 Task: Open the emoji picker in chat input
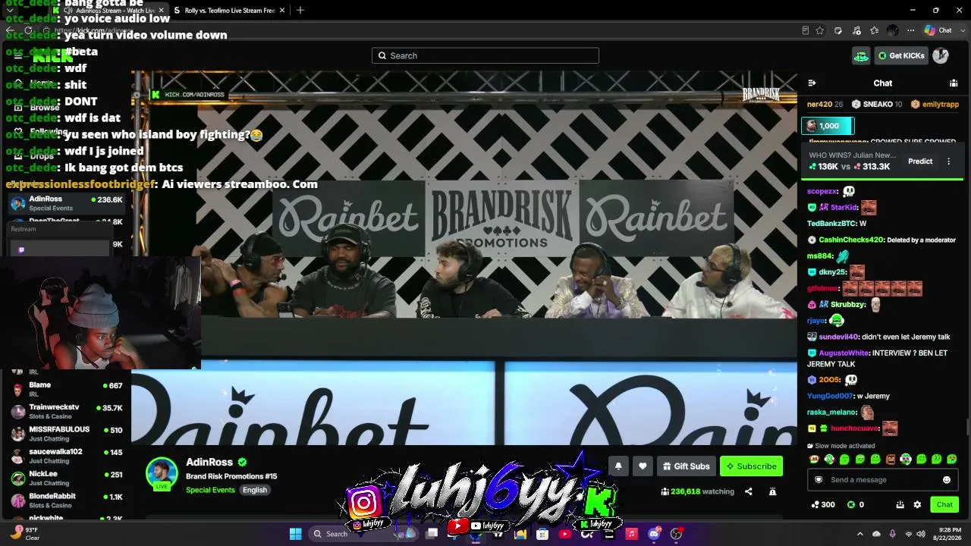pyautogui.click(x=947, y=480)
